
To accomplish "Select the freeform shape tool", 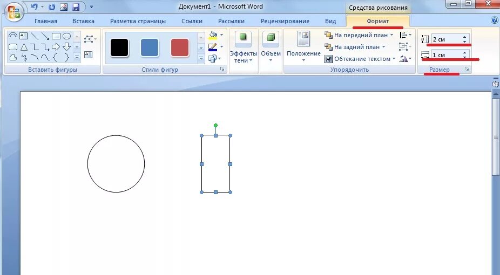I will click(13, 58).
